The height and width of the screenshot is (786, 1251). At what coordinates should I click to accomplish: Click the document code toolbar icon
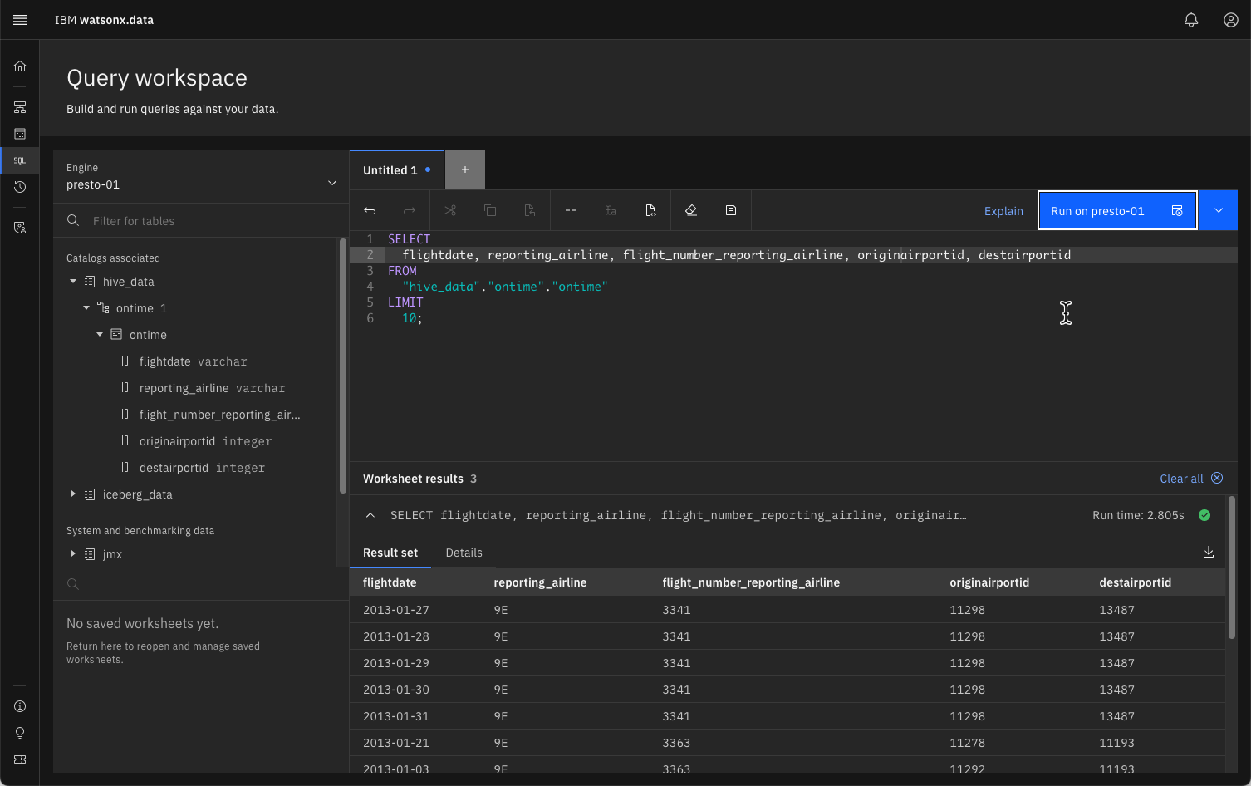(650, 210)
